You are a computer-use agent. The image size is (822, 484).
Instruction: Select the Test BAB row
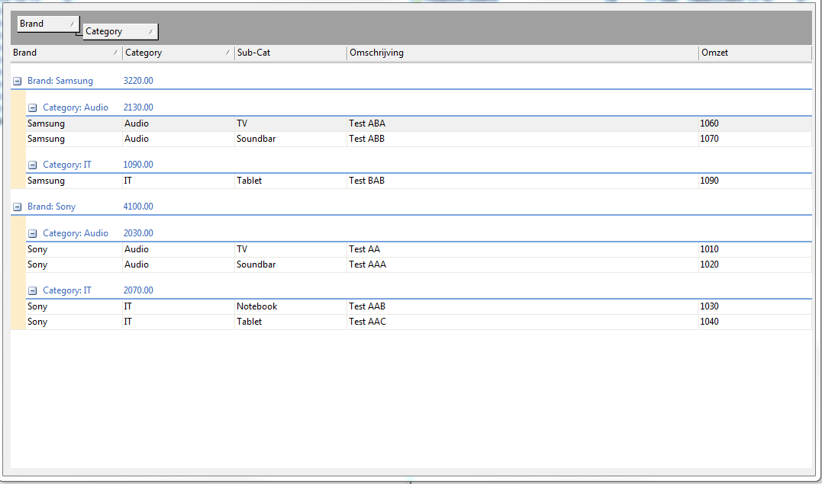(x=366, y=181)
